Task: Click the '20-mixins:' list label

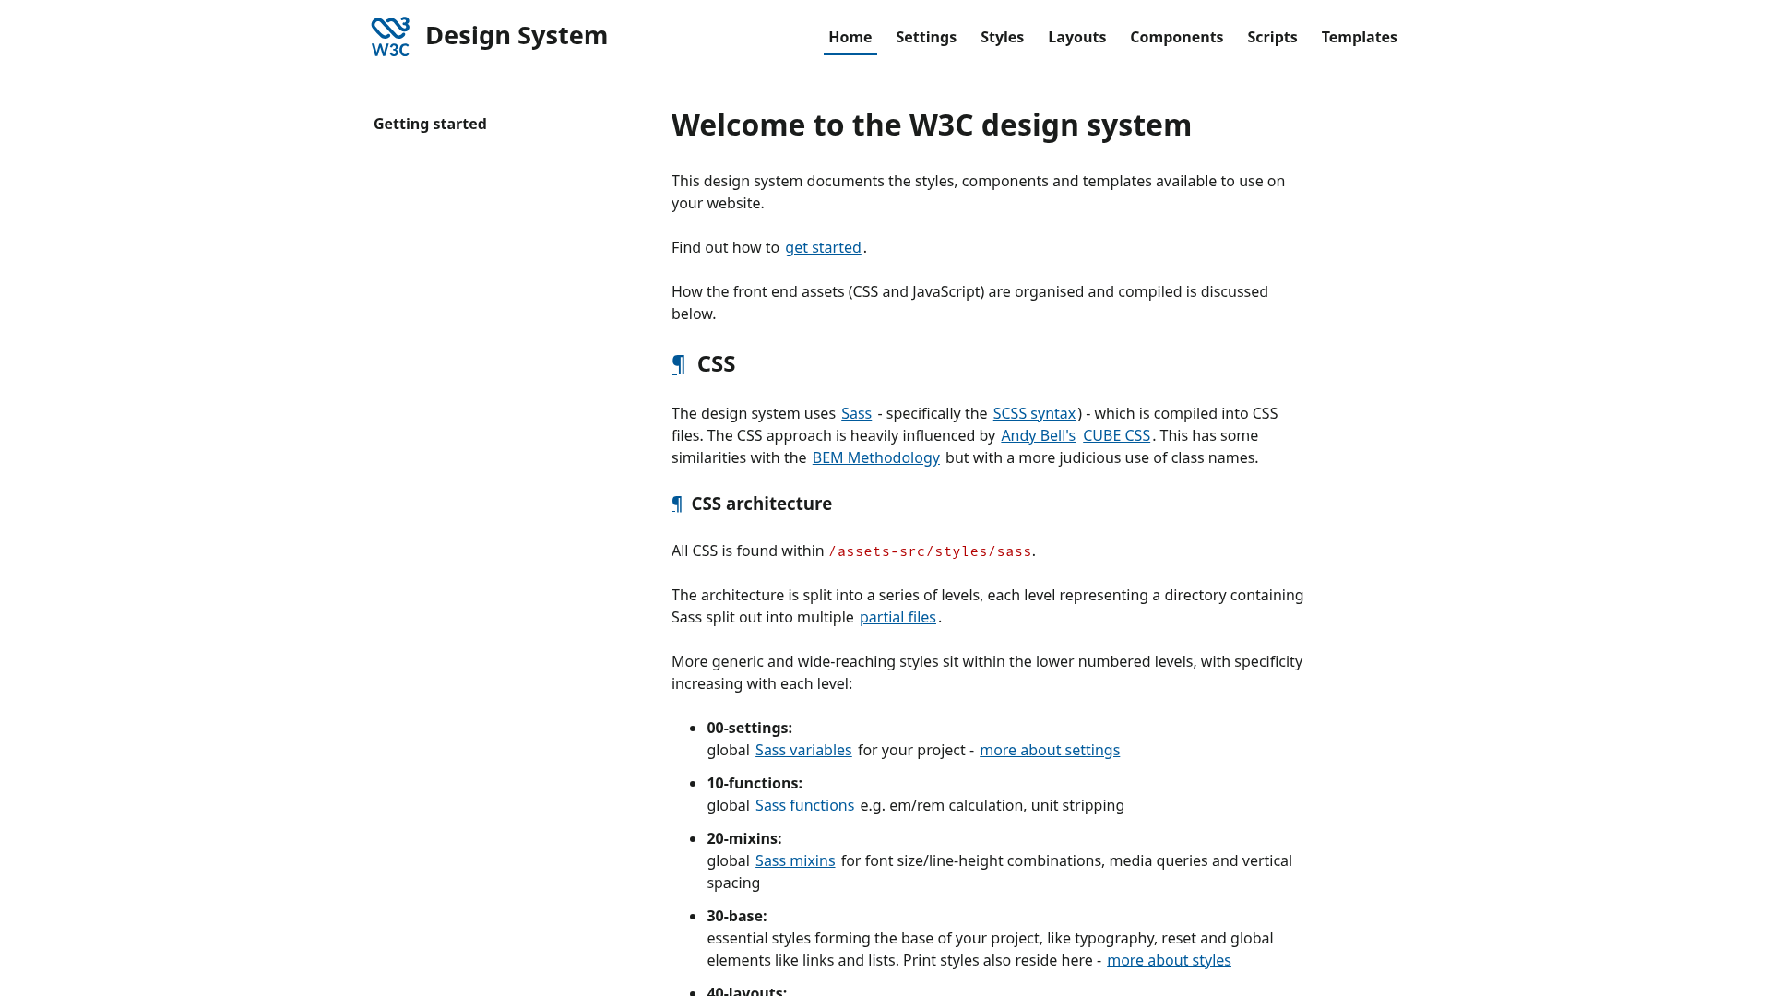Action: [743, 838]
